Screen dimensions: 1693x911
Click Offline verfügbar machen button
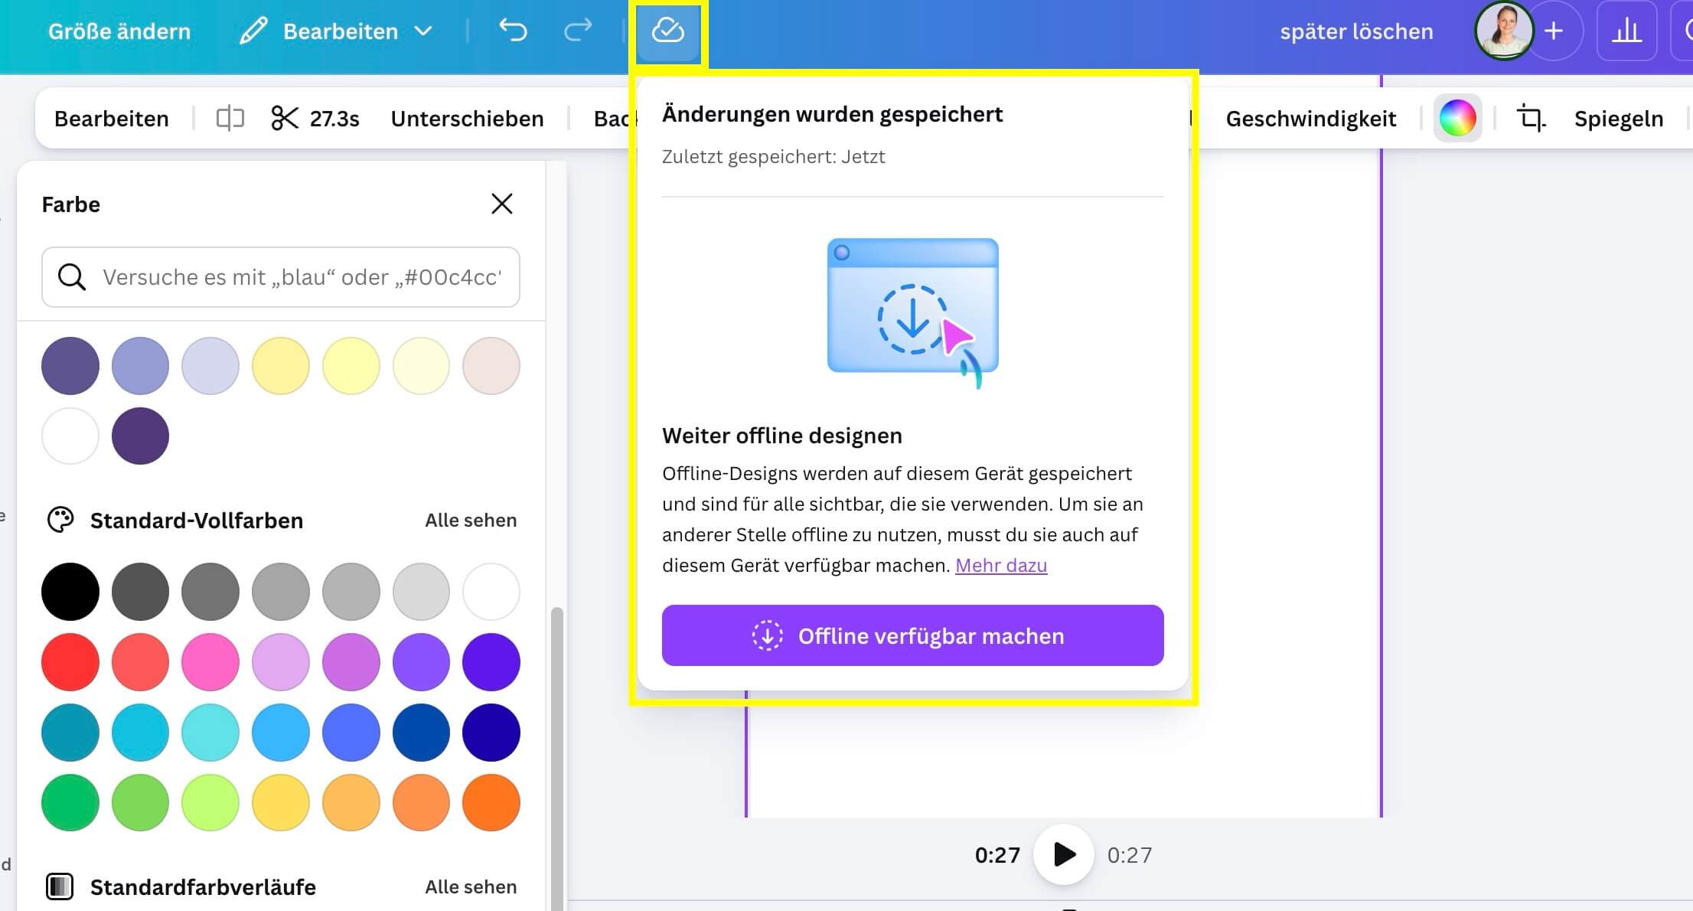(912, 635)
